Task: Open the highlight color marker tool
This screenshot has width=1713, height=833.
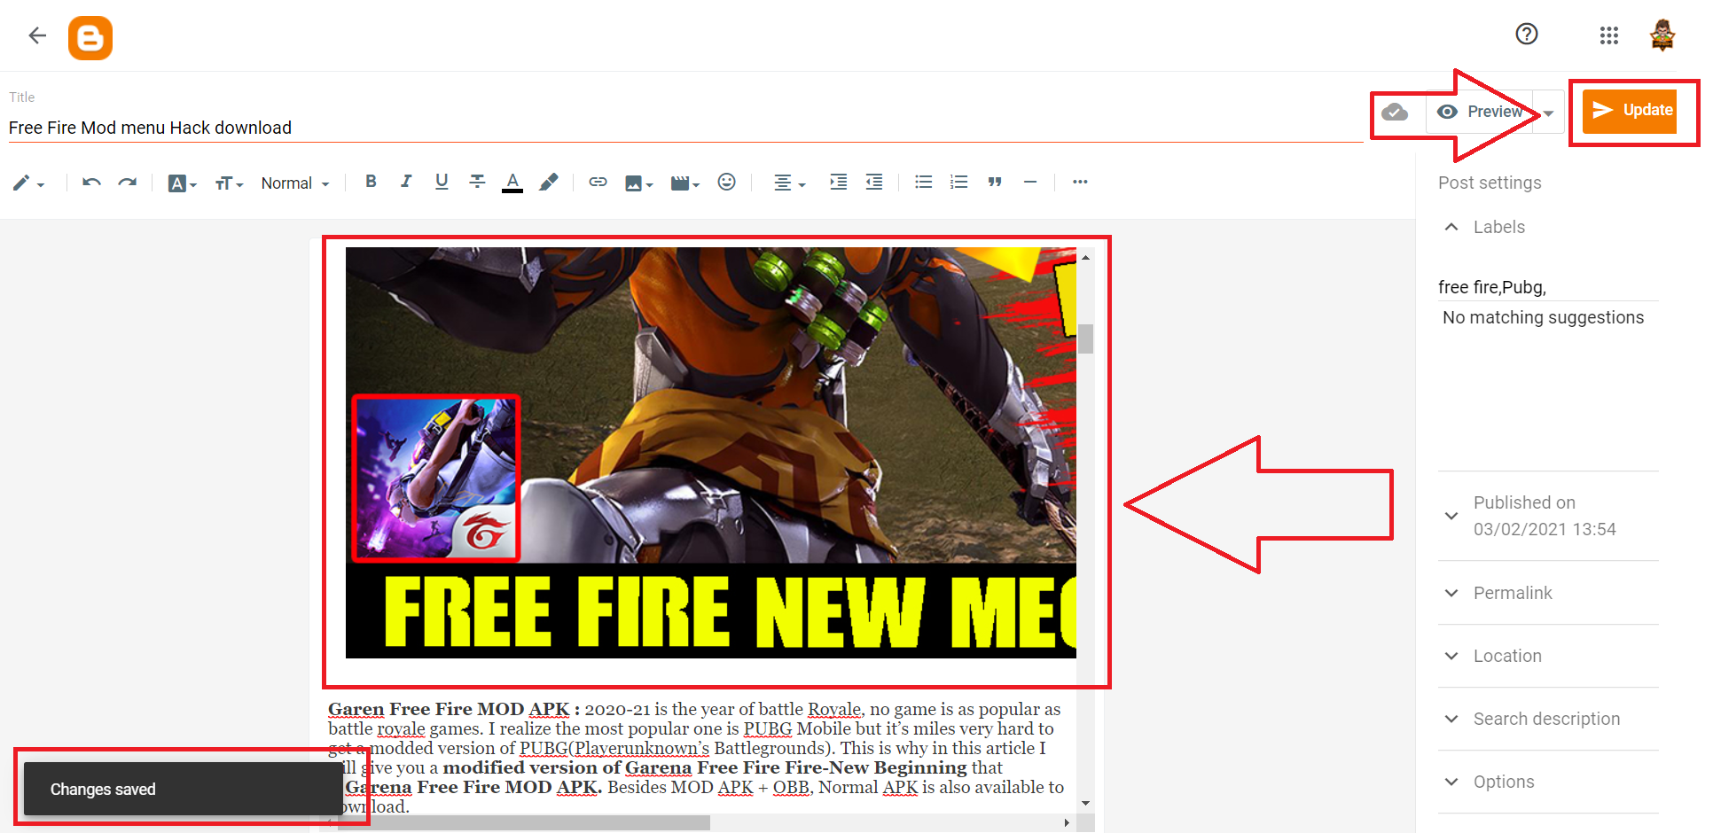Action: click(x=549, y=182)
